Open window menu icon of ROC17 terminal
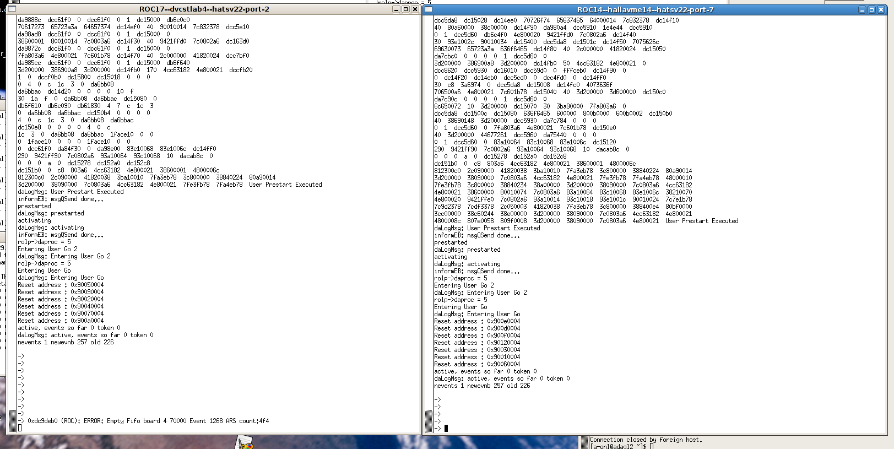 coord(12,9)
